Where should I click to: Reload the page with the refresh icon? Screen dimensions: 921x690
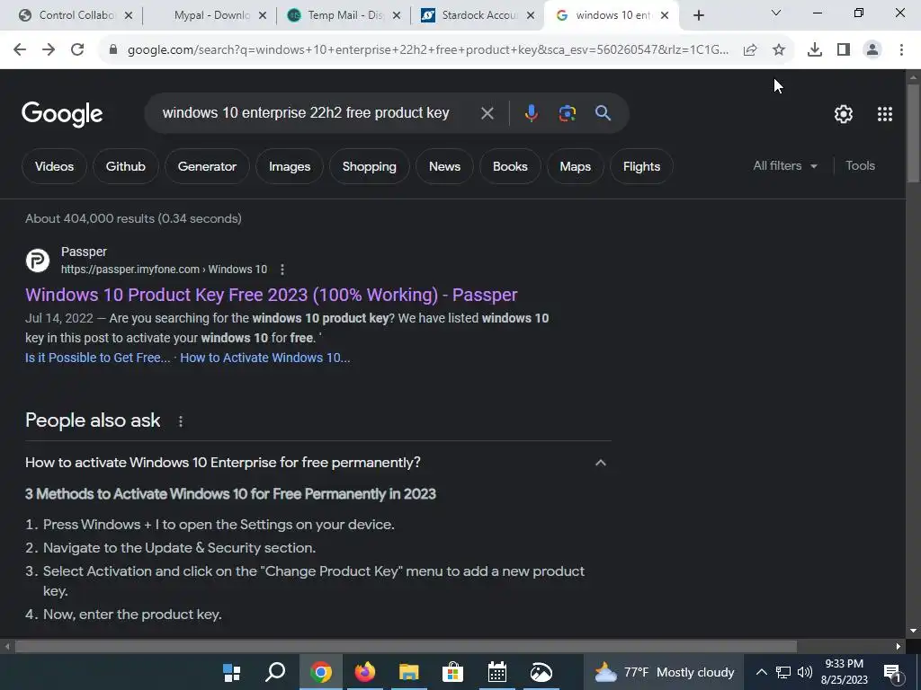[77, 49]
